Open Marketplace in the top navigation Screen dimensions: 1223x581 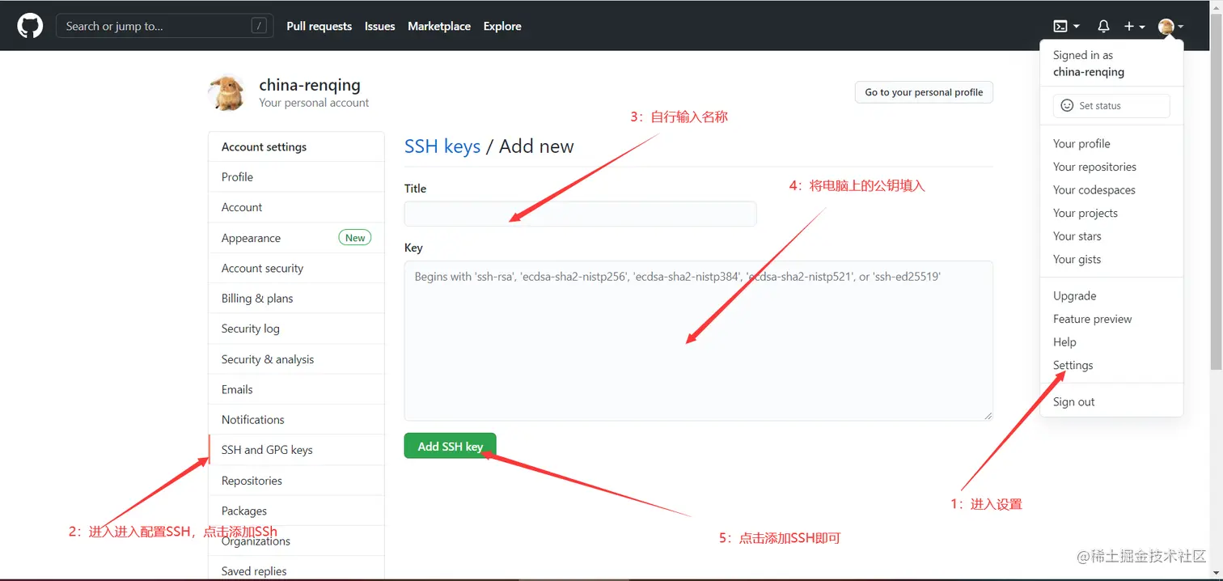tap(439, 26)
